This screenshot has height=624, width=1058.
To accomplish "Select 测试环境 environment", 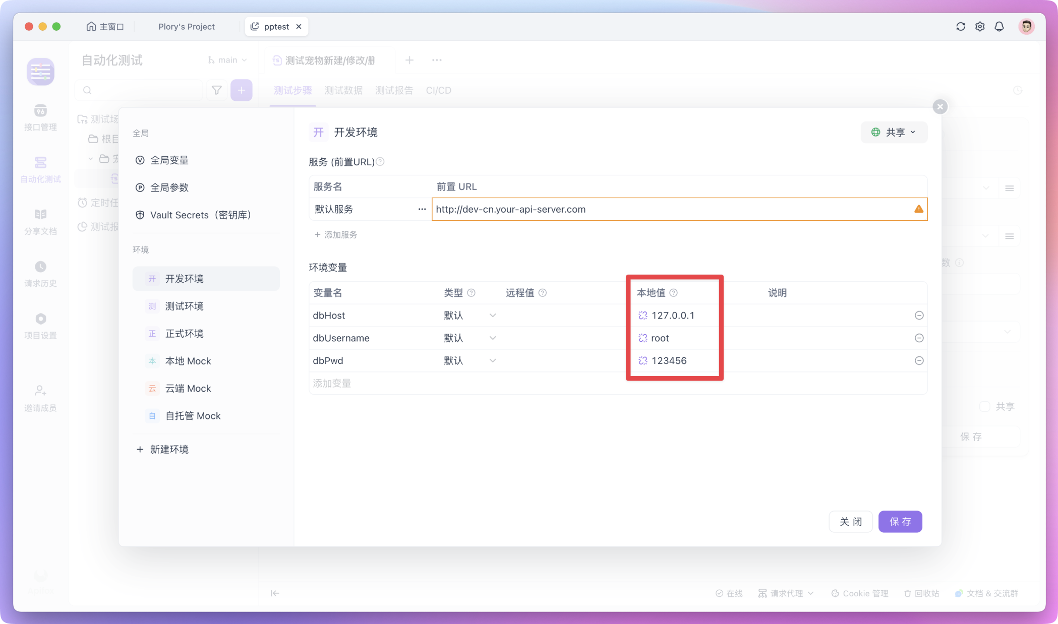I will click(x=185, y=306).
